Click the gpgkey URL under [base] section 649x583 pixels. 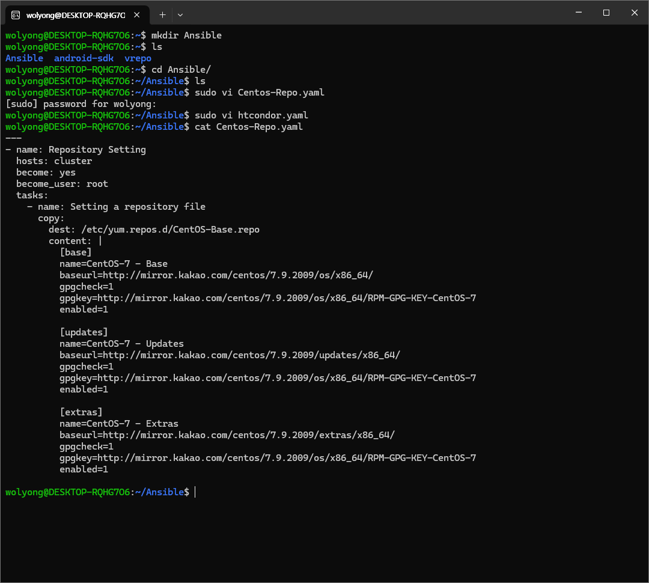tap(287, 298)
